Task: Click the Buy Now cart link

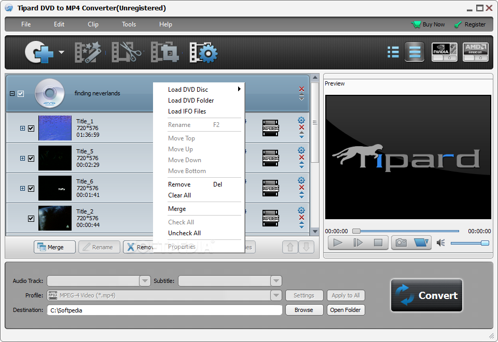Action: click(x=428, y=24)
